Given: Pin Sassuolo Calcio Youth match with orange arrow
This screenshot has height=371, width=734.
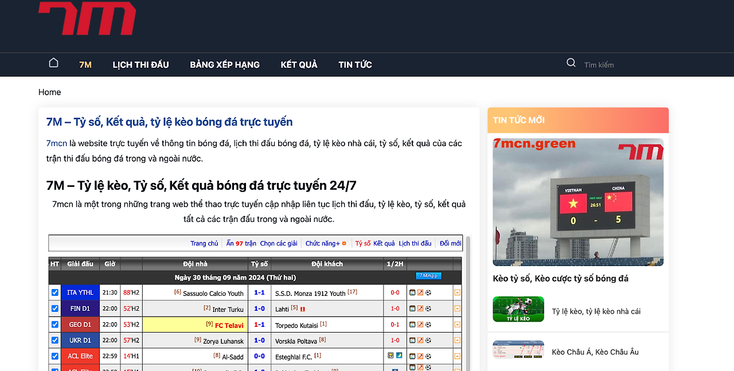Looking at the screenshot, I should pos(457,292).
